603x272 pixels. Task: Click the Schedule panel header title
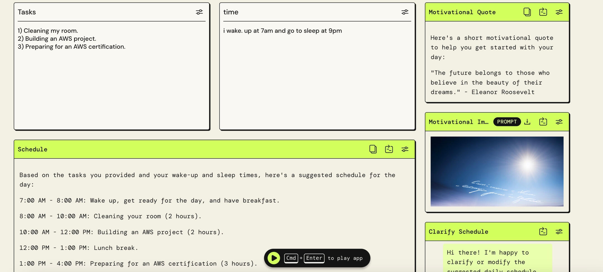[x=33, y=149]
